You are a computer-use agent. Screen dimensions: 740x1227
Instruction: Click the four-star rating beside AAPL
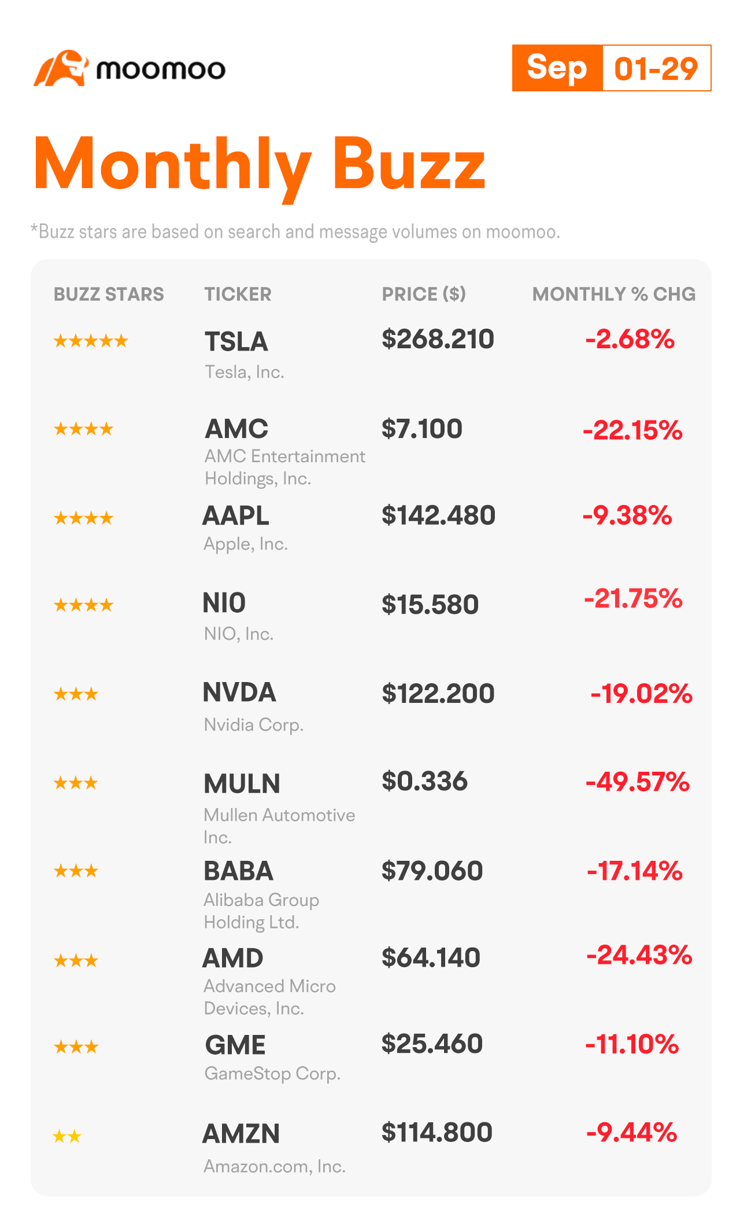[83, 518]
